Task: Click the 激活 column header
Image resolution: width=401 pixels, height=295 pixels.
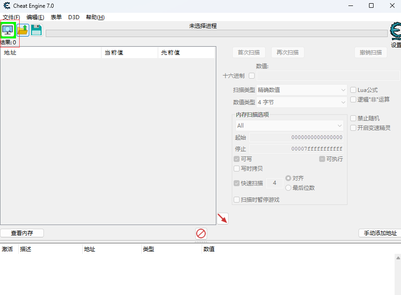Action: (x=9, y=249)
